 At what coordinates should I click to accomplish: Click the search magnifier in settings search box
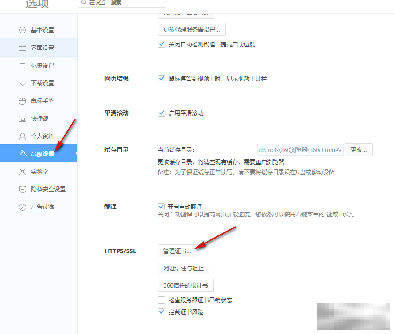(84, 3)
